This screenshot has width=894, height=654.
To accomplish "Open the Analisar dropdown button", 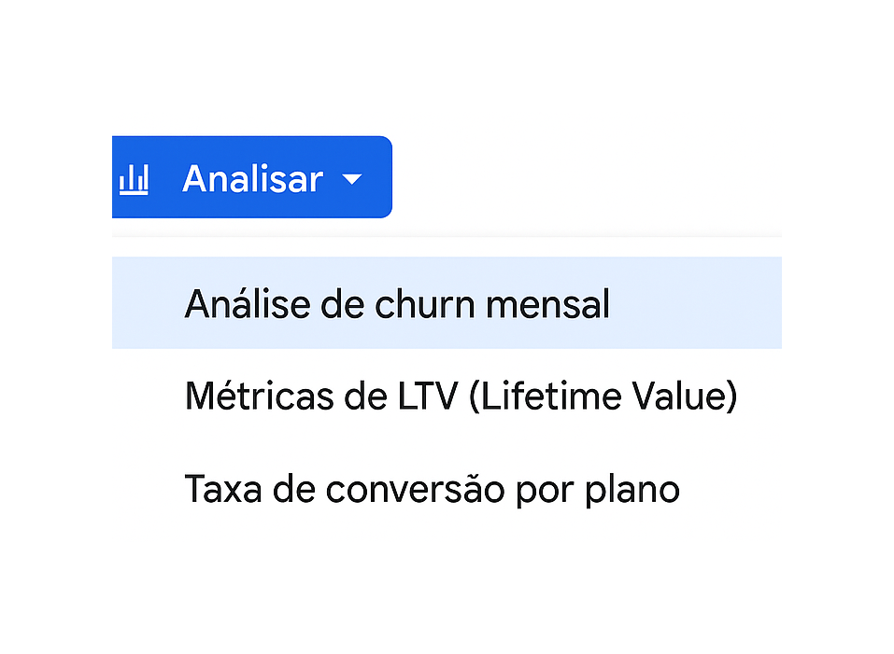I will [x=252, y=177].
